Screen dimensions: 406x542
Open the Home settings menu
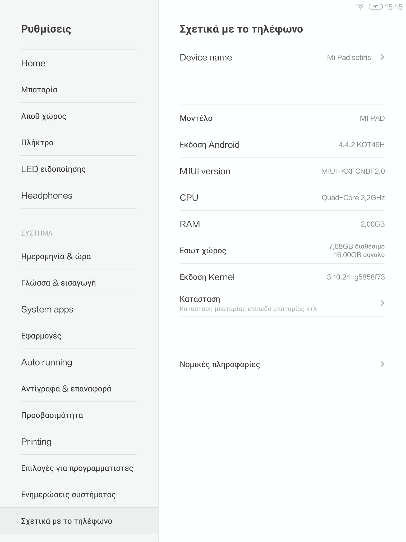tap(79, 63)
